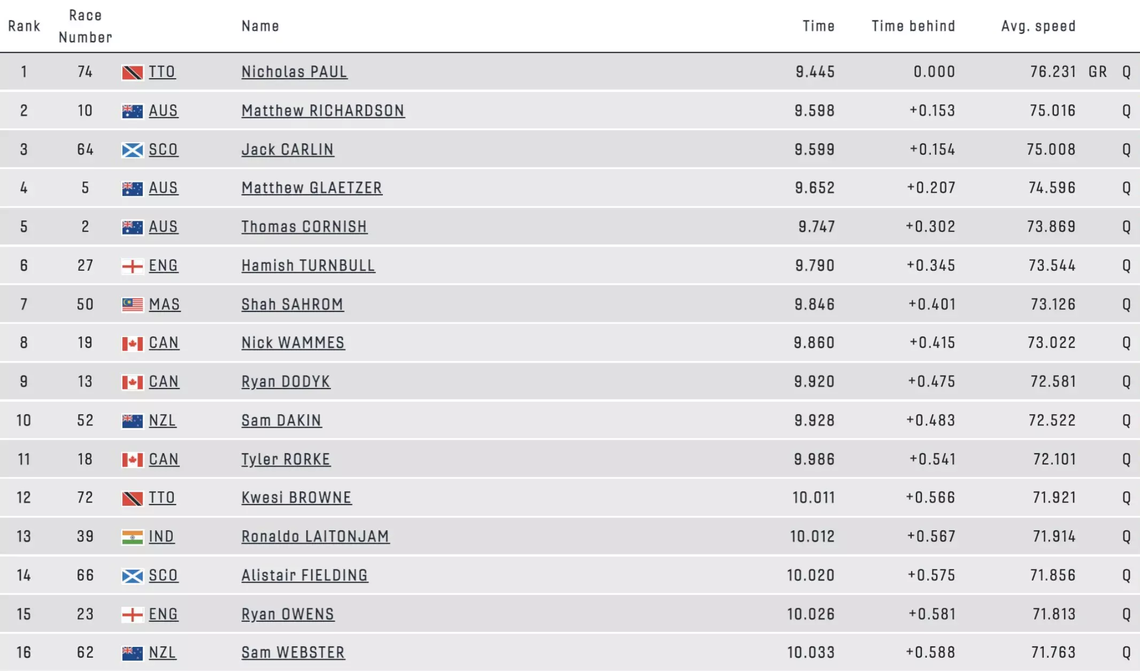
Task: Click the Avg. speed column header
Action: 1038,26
